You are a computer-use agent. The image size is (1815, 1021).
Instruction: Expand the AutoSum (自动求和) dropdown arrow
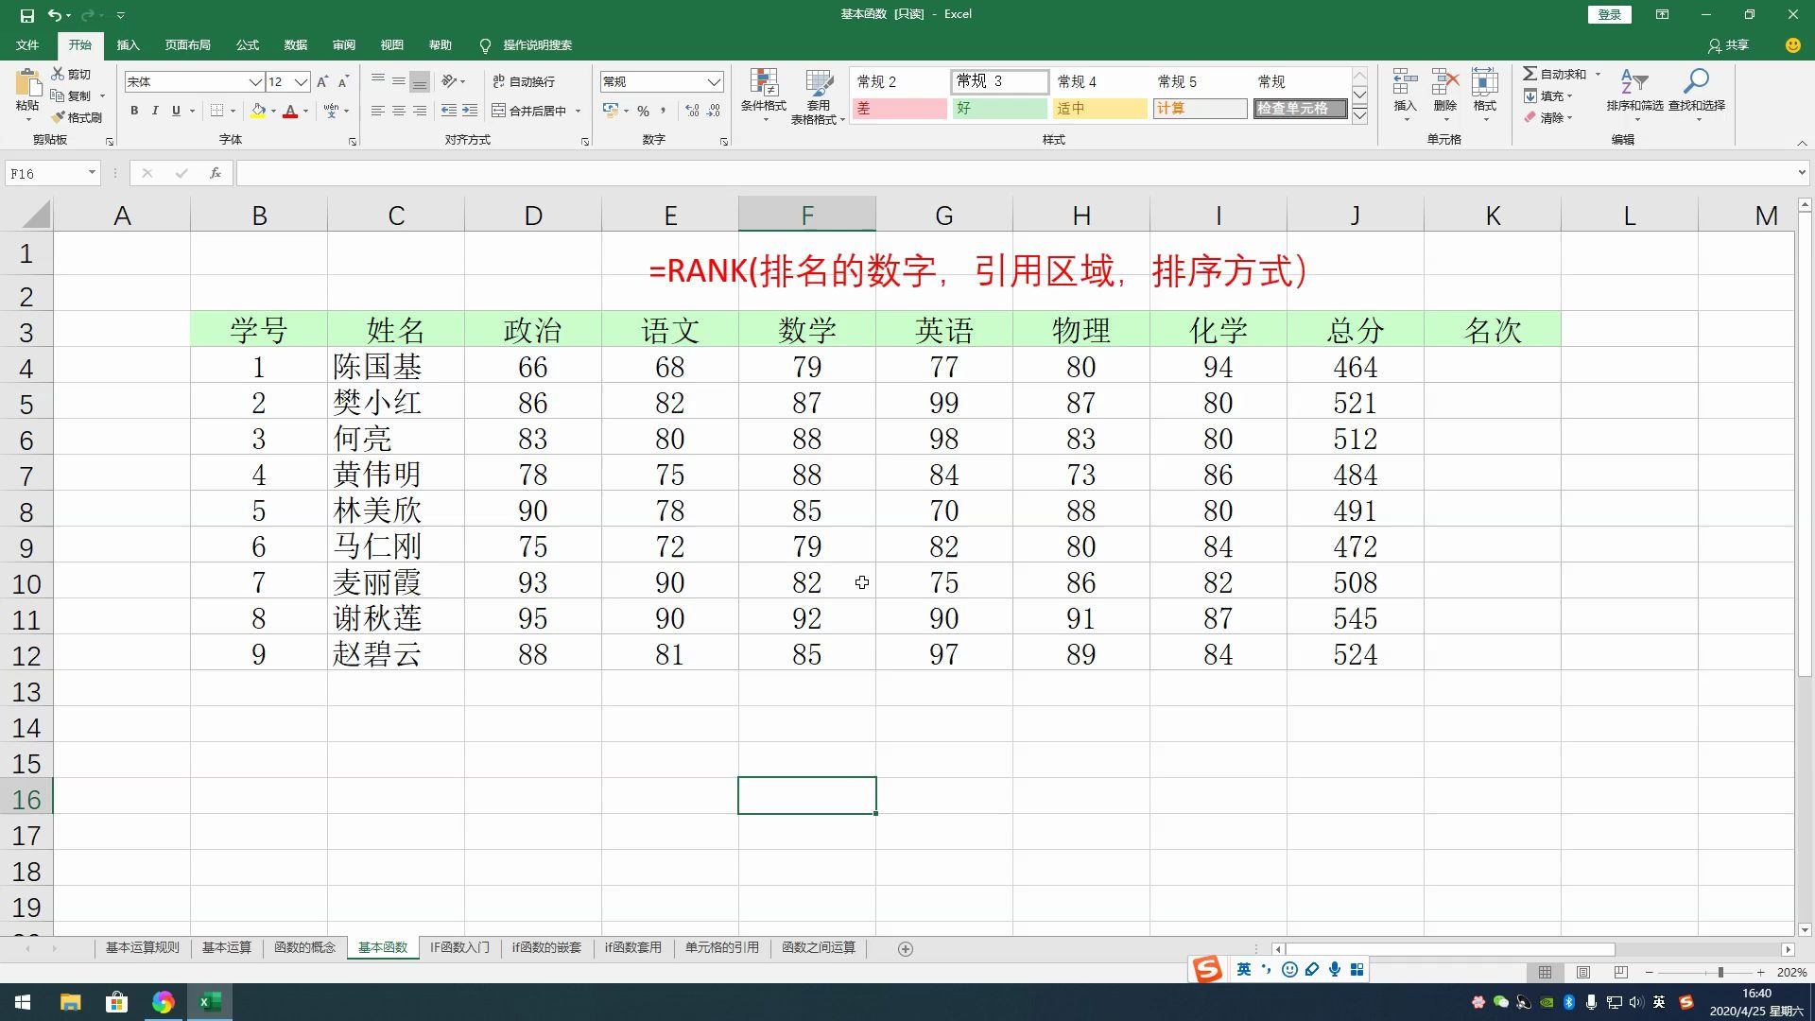(1599, 74)
